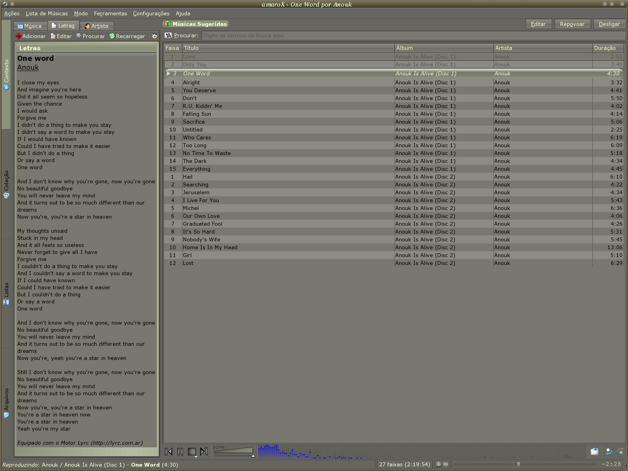Open the lyrics script gear icon
628x471 pixels.
click(155, 36)
